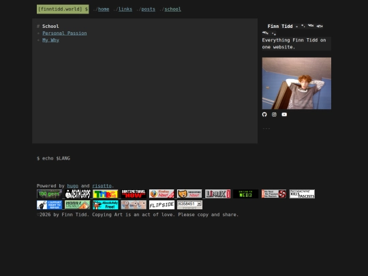Click the Linux badge

pos(218,194)
